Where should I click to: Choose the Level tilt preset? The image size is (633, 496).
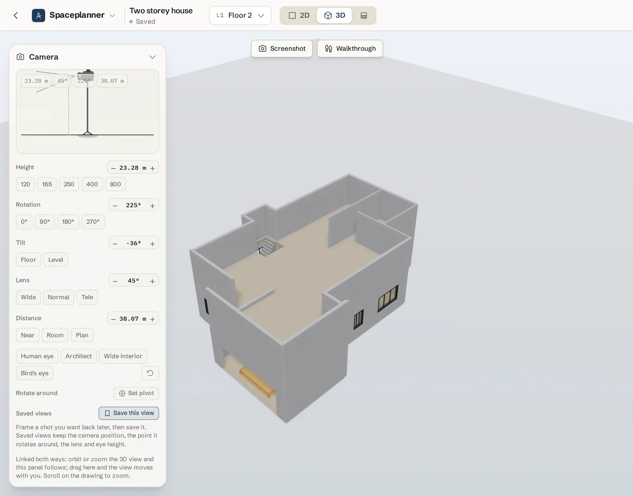pyautogui.click(x=56, y=260)
